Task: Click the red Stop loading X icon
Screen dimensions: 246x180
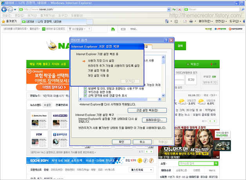Action: point(180,9)
